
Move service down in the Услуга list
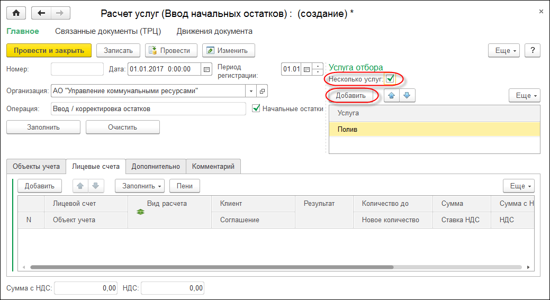click(x=408, y=96)
